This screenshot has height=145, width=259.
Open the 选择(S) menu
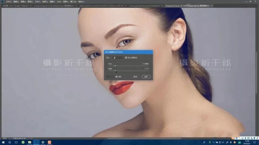pos(45,2)
